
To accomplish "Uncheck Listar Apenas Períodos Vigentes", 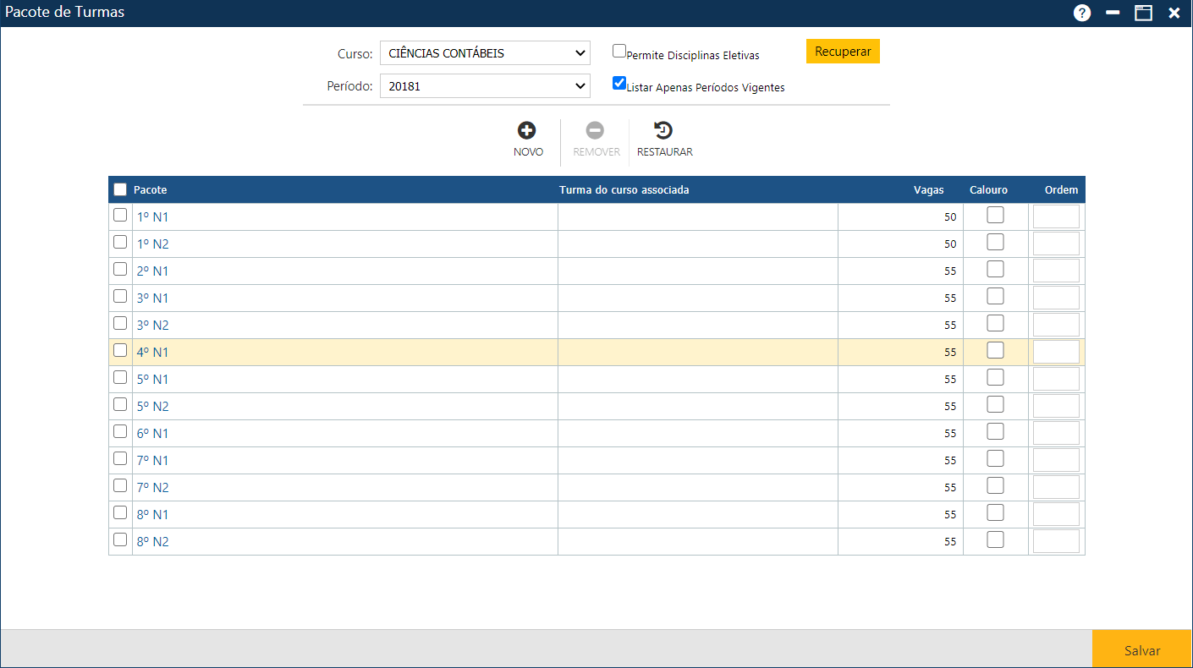I will 619,83.
